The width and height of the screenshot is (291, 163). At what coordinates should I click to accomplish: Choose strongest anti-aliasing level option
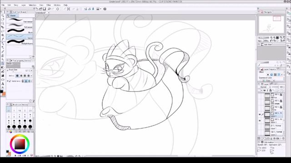[x=28, y=76]
